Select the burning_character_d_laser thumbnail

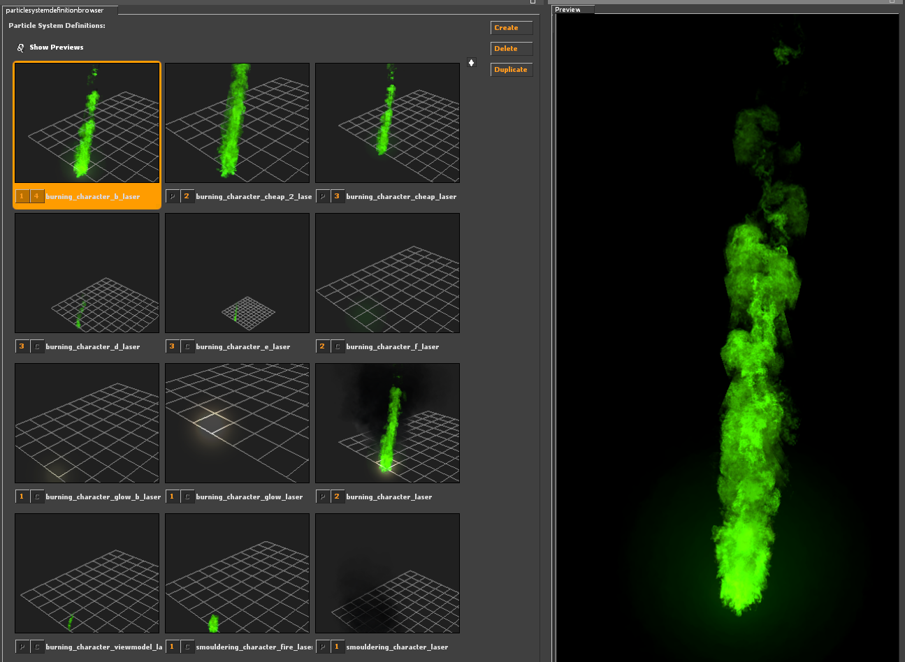tap(87, 273)
